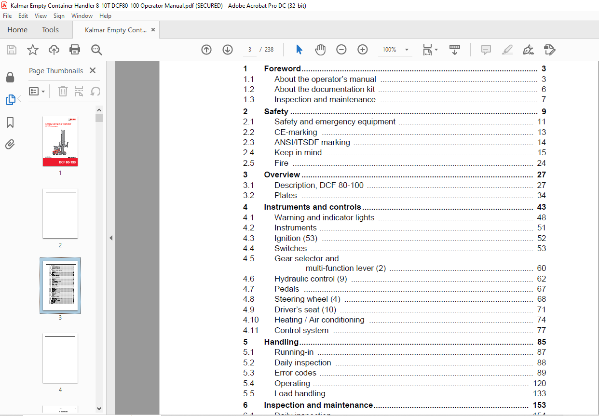Zoom in with the plus icon
Image resolution: width=599 pixels, height=416 pixels.
(363, 50)
